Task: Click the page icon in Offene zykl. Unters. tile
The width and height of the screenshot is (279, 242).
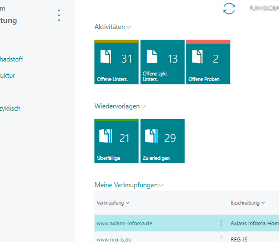Action: [152, 56]
